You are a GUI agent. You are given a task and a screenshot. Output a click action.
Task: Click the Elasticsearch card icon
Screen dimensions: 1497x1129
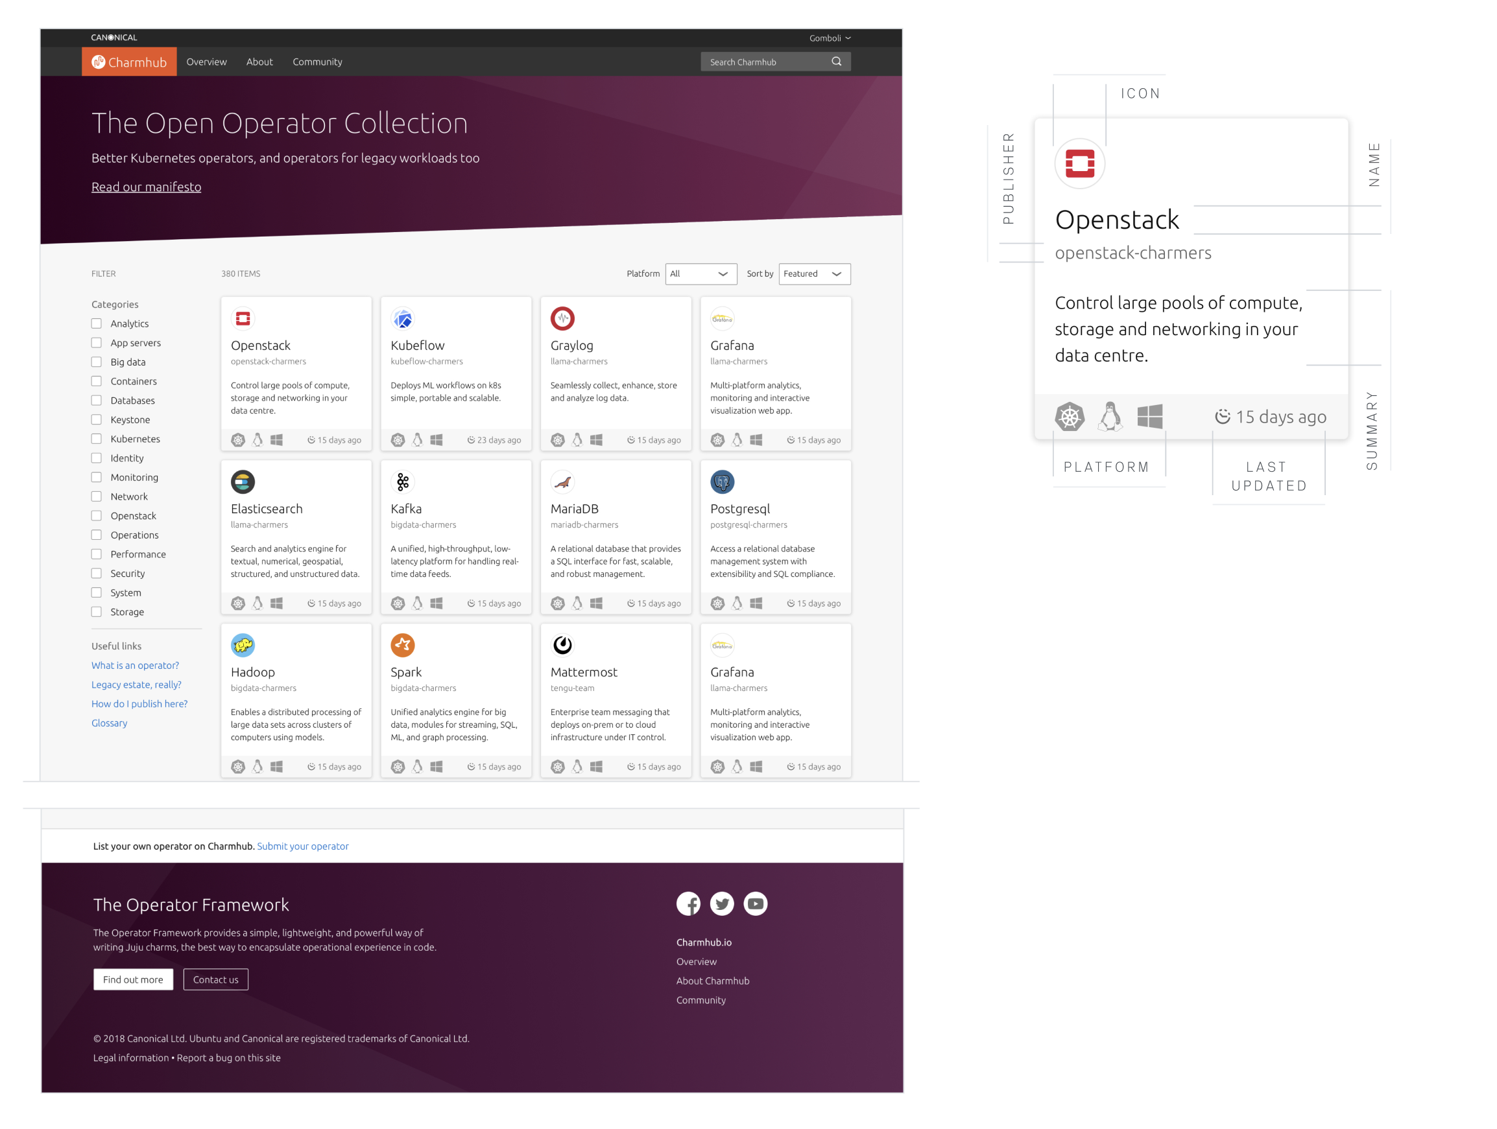(243, 482)
